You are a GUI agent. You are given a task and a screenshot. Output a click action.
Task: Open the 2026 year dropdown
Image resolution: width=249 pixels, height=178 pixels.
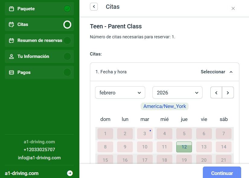[x=177, y=93]
